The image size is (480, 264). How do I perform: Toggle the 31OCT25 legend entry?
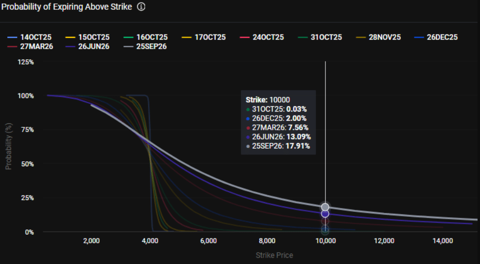click(x=320, y=37)
